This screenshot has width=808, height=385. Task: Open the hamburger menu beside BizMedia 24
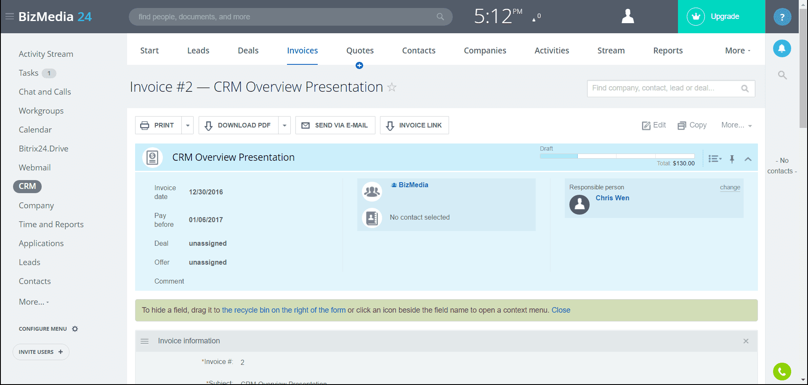pyautogui.click(x=9, y=16)
